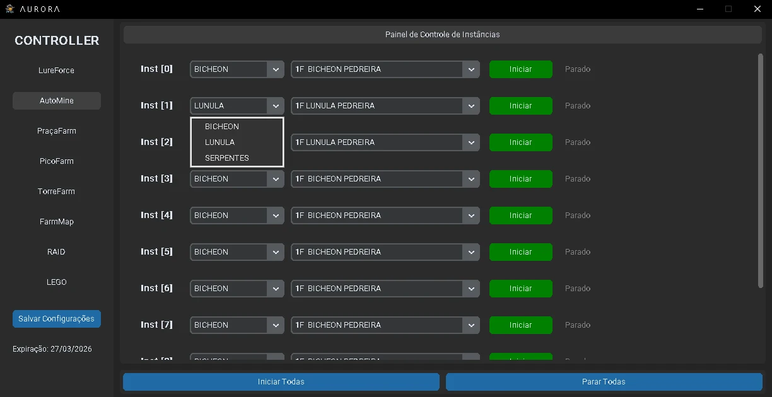Screen dimensions: 772x397
Task: Select RAID in the sidebar
Action: click(57, 252)
